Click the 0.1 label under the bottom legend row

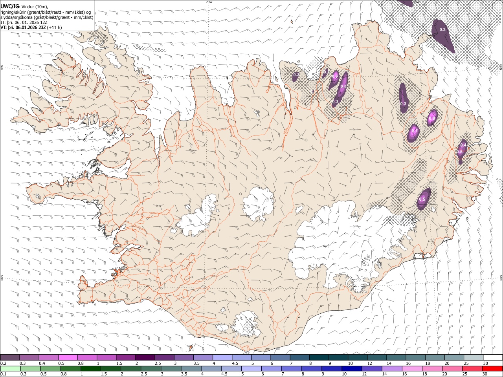[3, 374]
